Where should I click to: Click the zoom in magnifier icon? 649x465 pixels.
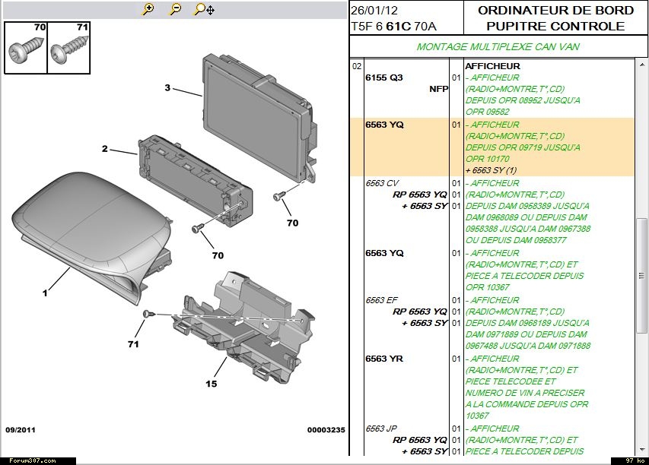pyautogui.click(x=148, y=10)
